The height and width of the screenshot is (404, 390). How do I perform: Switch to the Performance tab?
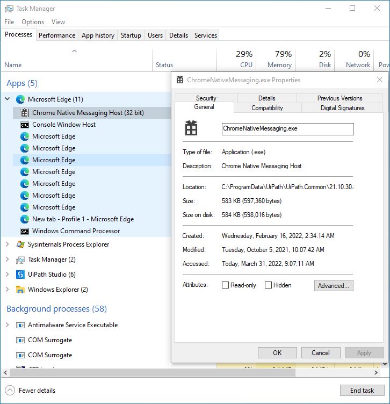(x=57, y=35)
